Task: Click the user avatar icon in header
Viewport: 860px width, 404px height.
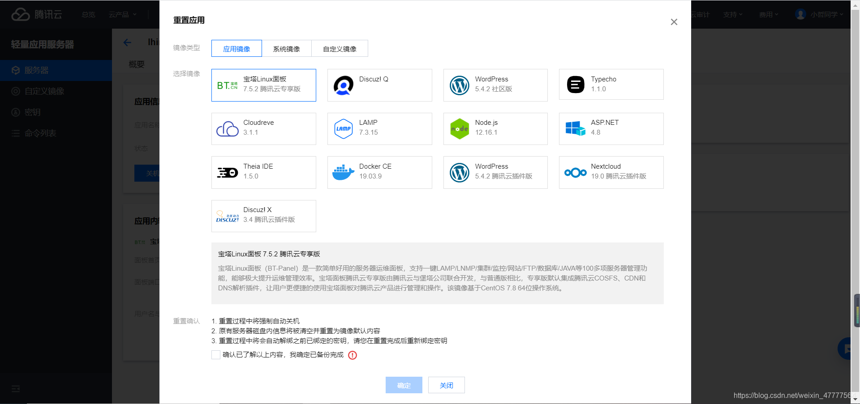Action: 800,14
